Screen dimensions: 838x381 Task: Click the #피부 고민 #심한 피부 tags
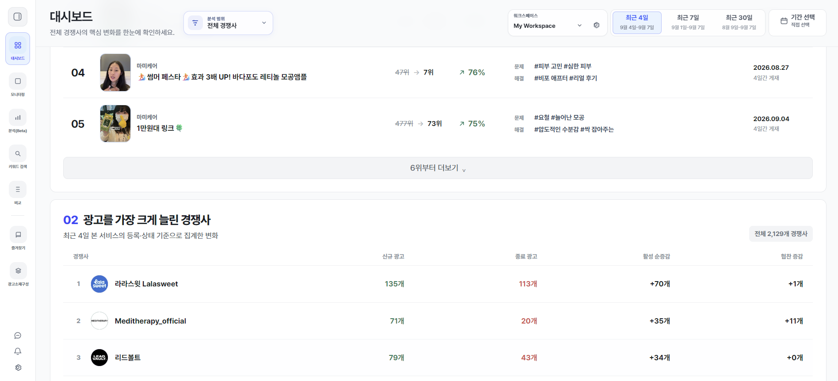(563, 66)
